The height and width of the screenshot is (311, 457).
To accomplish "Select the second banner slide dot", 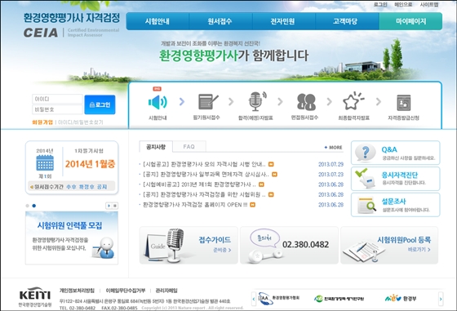I will (x=33, y=206).
